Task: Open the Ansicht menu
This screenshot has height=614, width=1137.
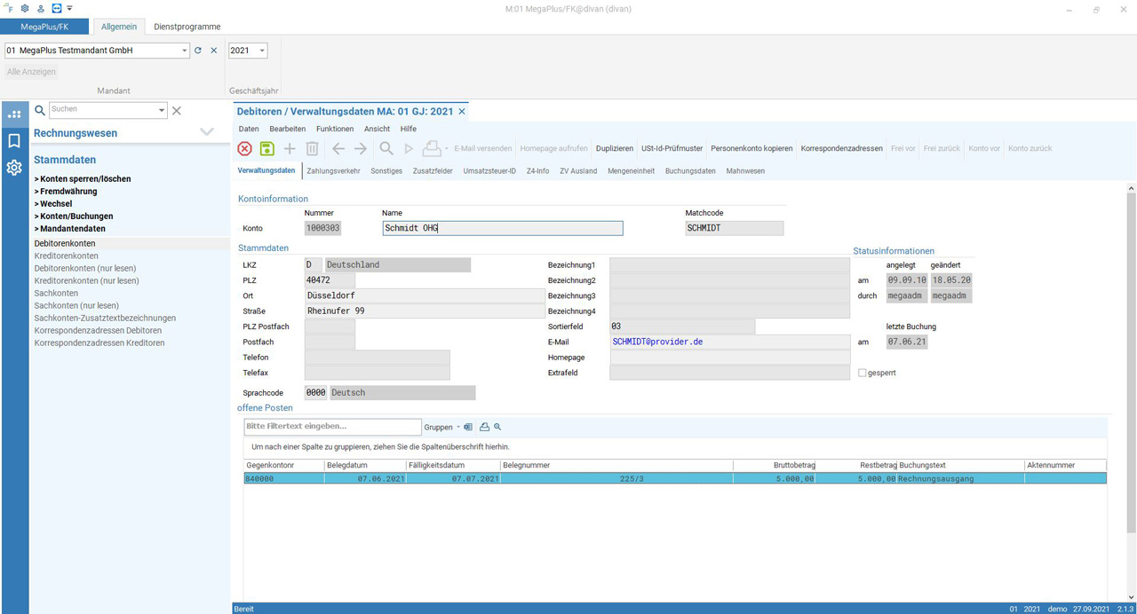Action: click(377, 129)
